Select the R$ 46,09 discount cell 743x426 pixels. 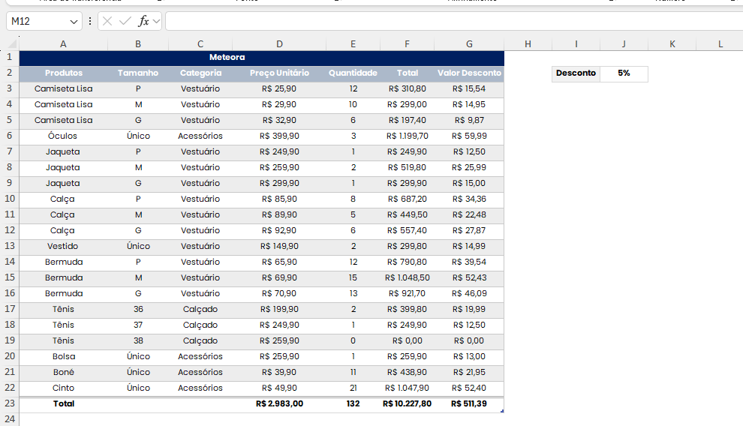click(x=469, y=293)
